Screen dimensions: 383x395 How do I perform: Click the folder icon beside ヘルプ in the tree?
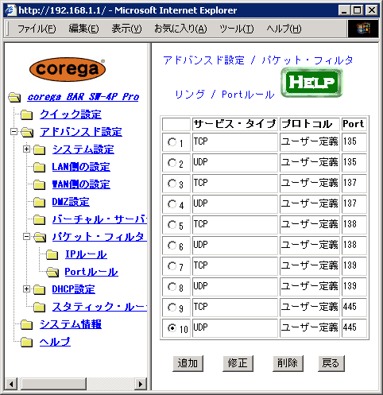[x=27, y=342]
